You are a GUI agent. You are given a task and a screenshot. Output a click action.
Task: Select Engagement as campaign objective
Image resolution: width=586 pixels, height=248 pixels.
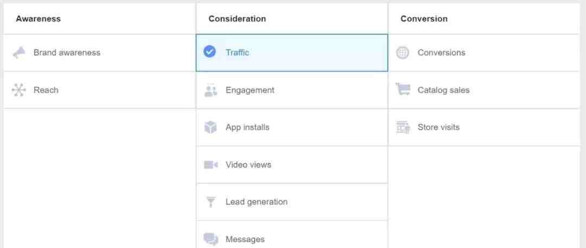coord(292,90)
